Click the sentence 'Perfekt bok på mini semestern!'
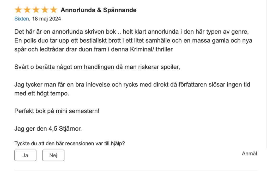Image resolution: width=267 pixels, height=171 pixels. (x=57, y=111)
